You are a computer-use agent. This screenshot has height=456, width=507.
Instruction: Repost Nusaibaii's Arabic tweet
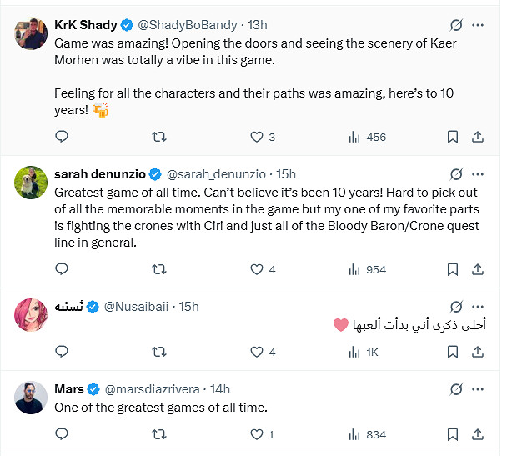point(159,353)
